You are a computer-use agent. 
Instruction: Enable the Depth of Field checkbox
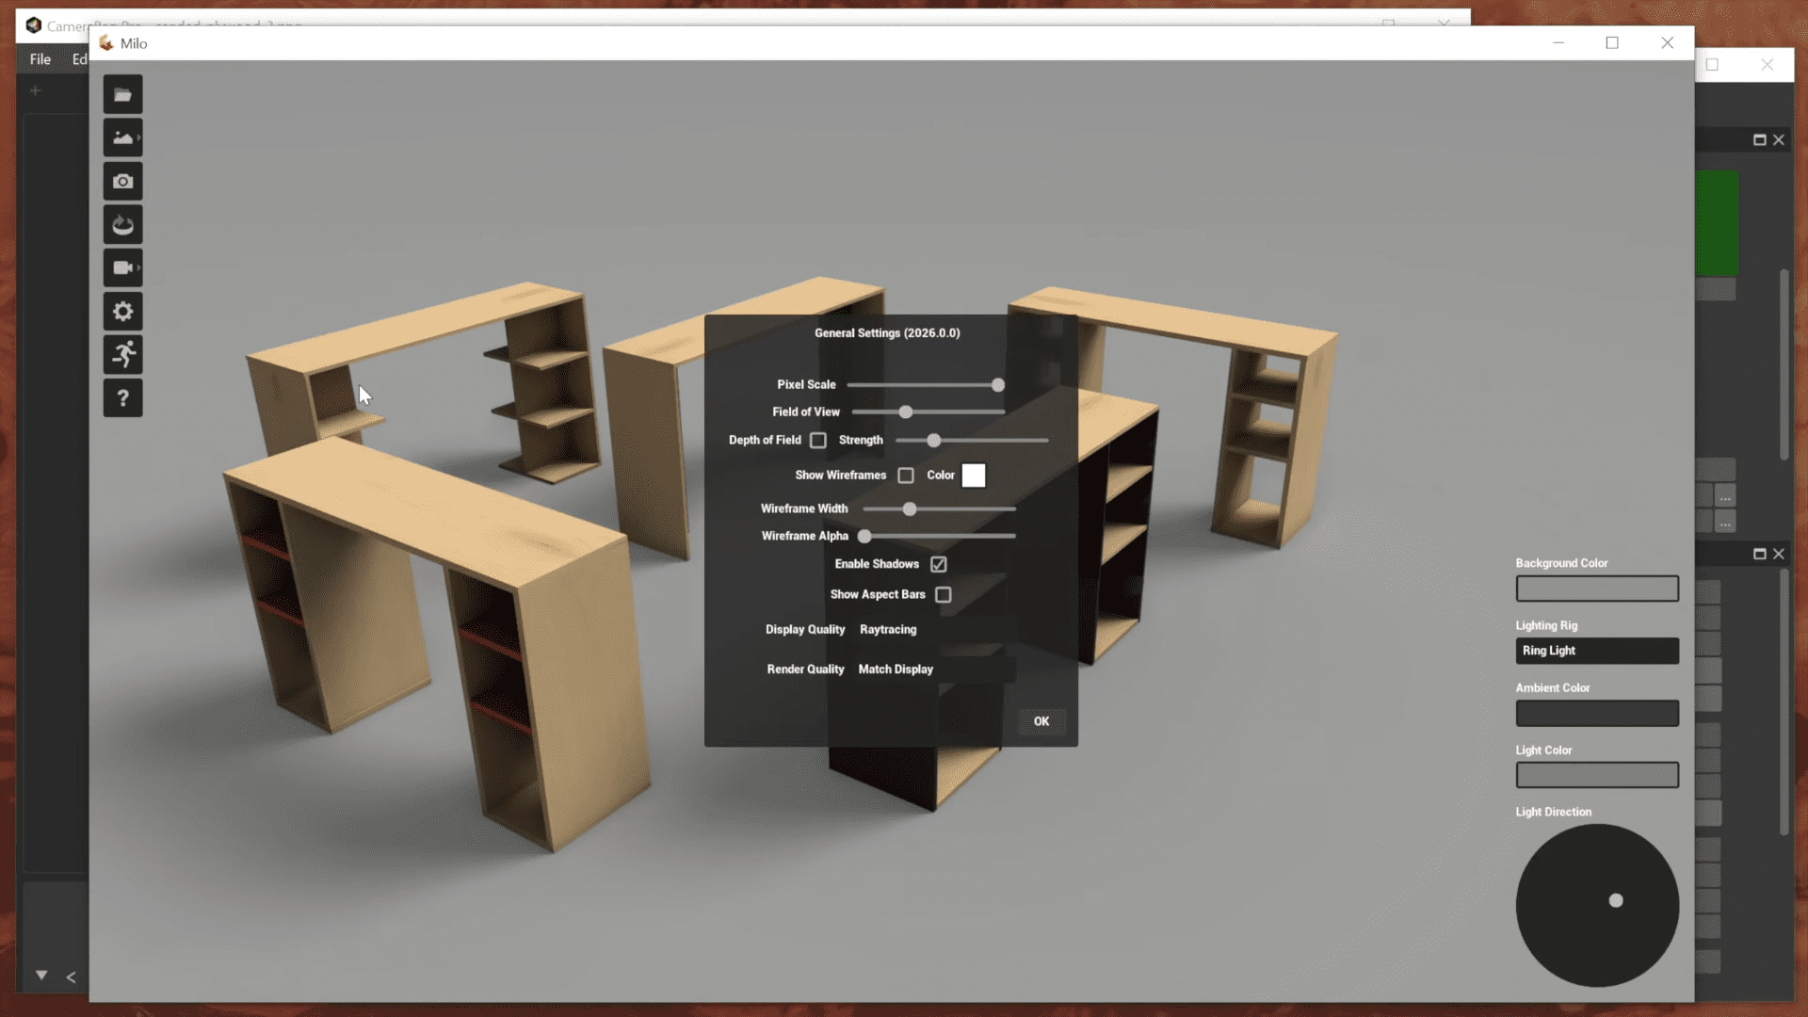coord(817,440)
